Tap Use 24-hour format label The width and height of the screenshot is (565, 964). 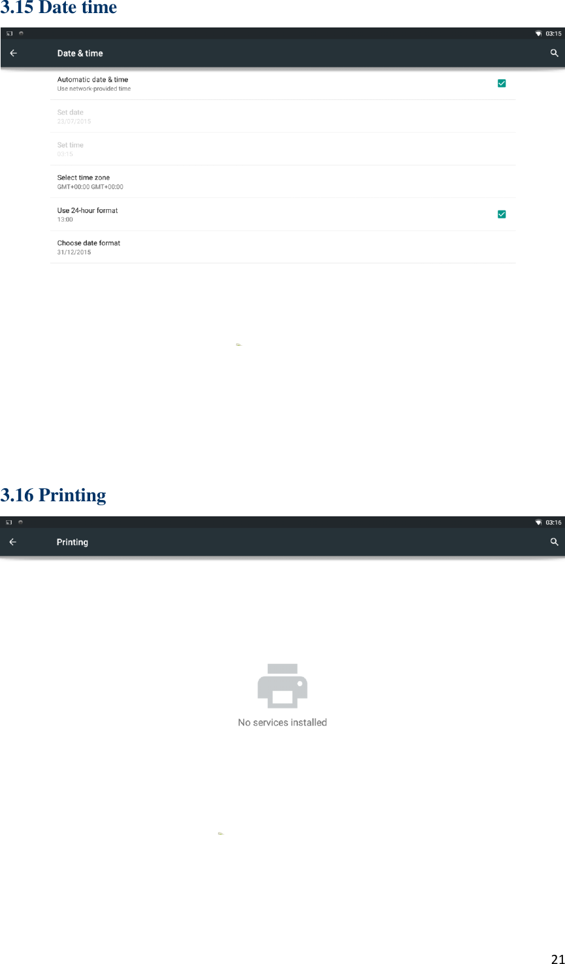click(88, 210)
